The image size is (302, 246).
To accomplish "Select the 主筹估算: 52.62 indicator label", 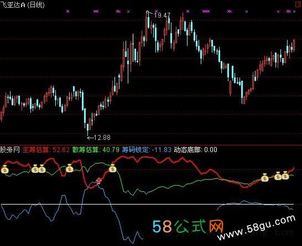I will [46, 150].
